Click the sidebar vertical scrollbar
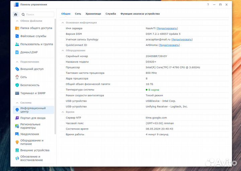The height and width of the screenshot is (171, 241). [55, 77]
